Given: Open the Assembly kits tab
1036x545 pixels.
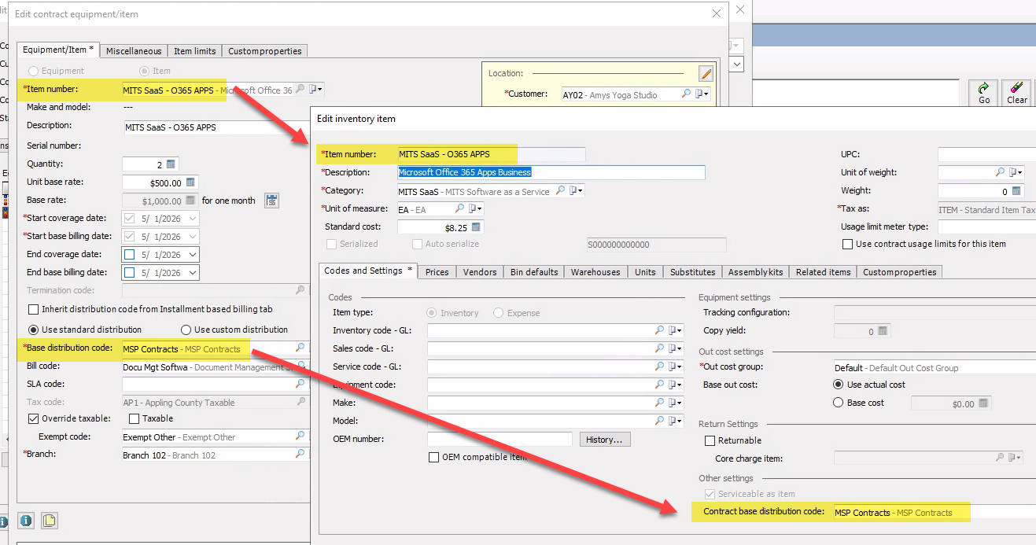Looking at the screenshot, I should 755,272.
